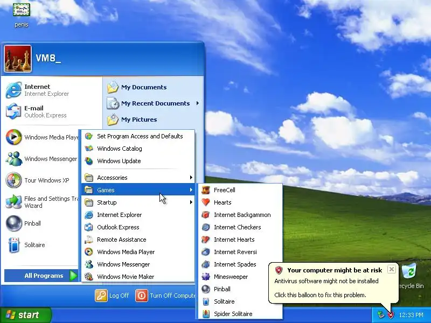This screenshot has width=431, height=323.
Task: Click the Spider Solitaire icon
Action: pos(206,314)
